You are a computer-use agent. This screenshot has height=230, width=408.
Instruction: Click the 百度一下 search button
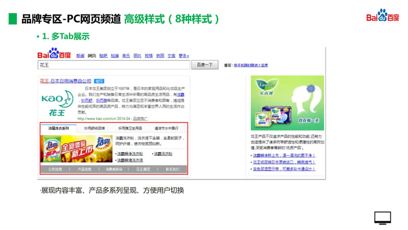tap(205, 65)
